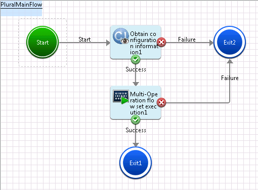Click the PluralMainFlow title text
Viewport: 258px width, 190px height.
[21, 5]
